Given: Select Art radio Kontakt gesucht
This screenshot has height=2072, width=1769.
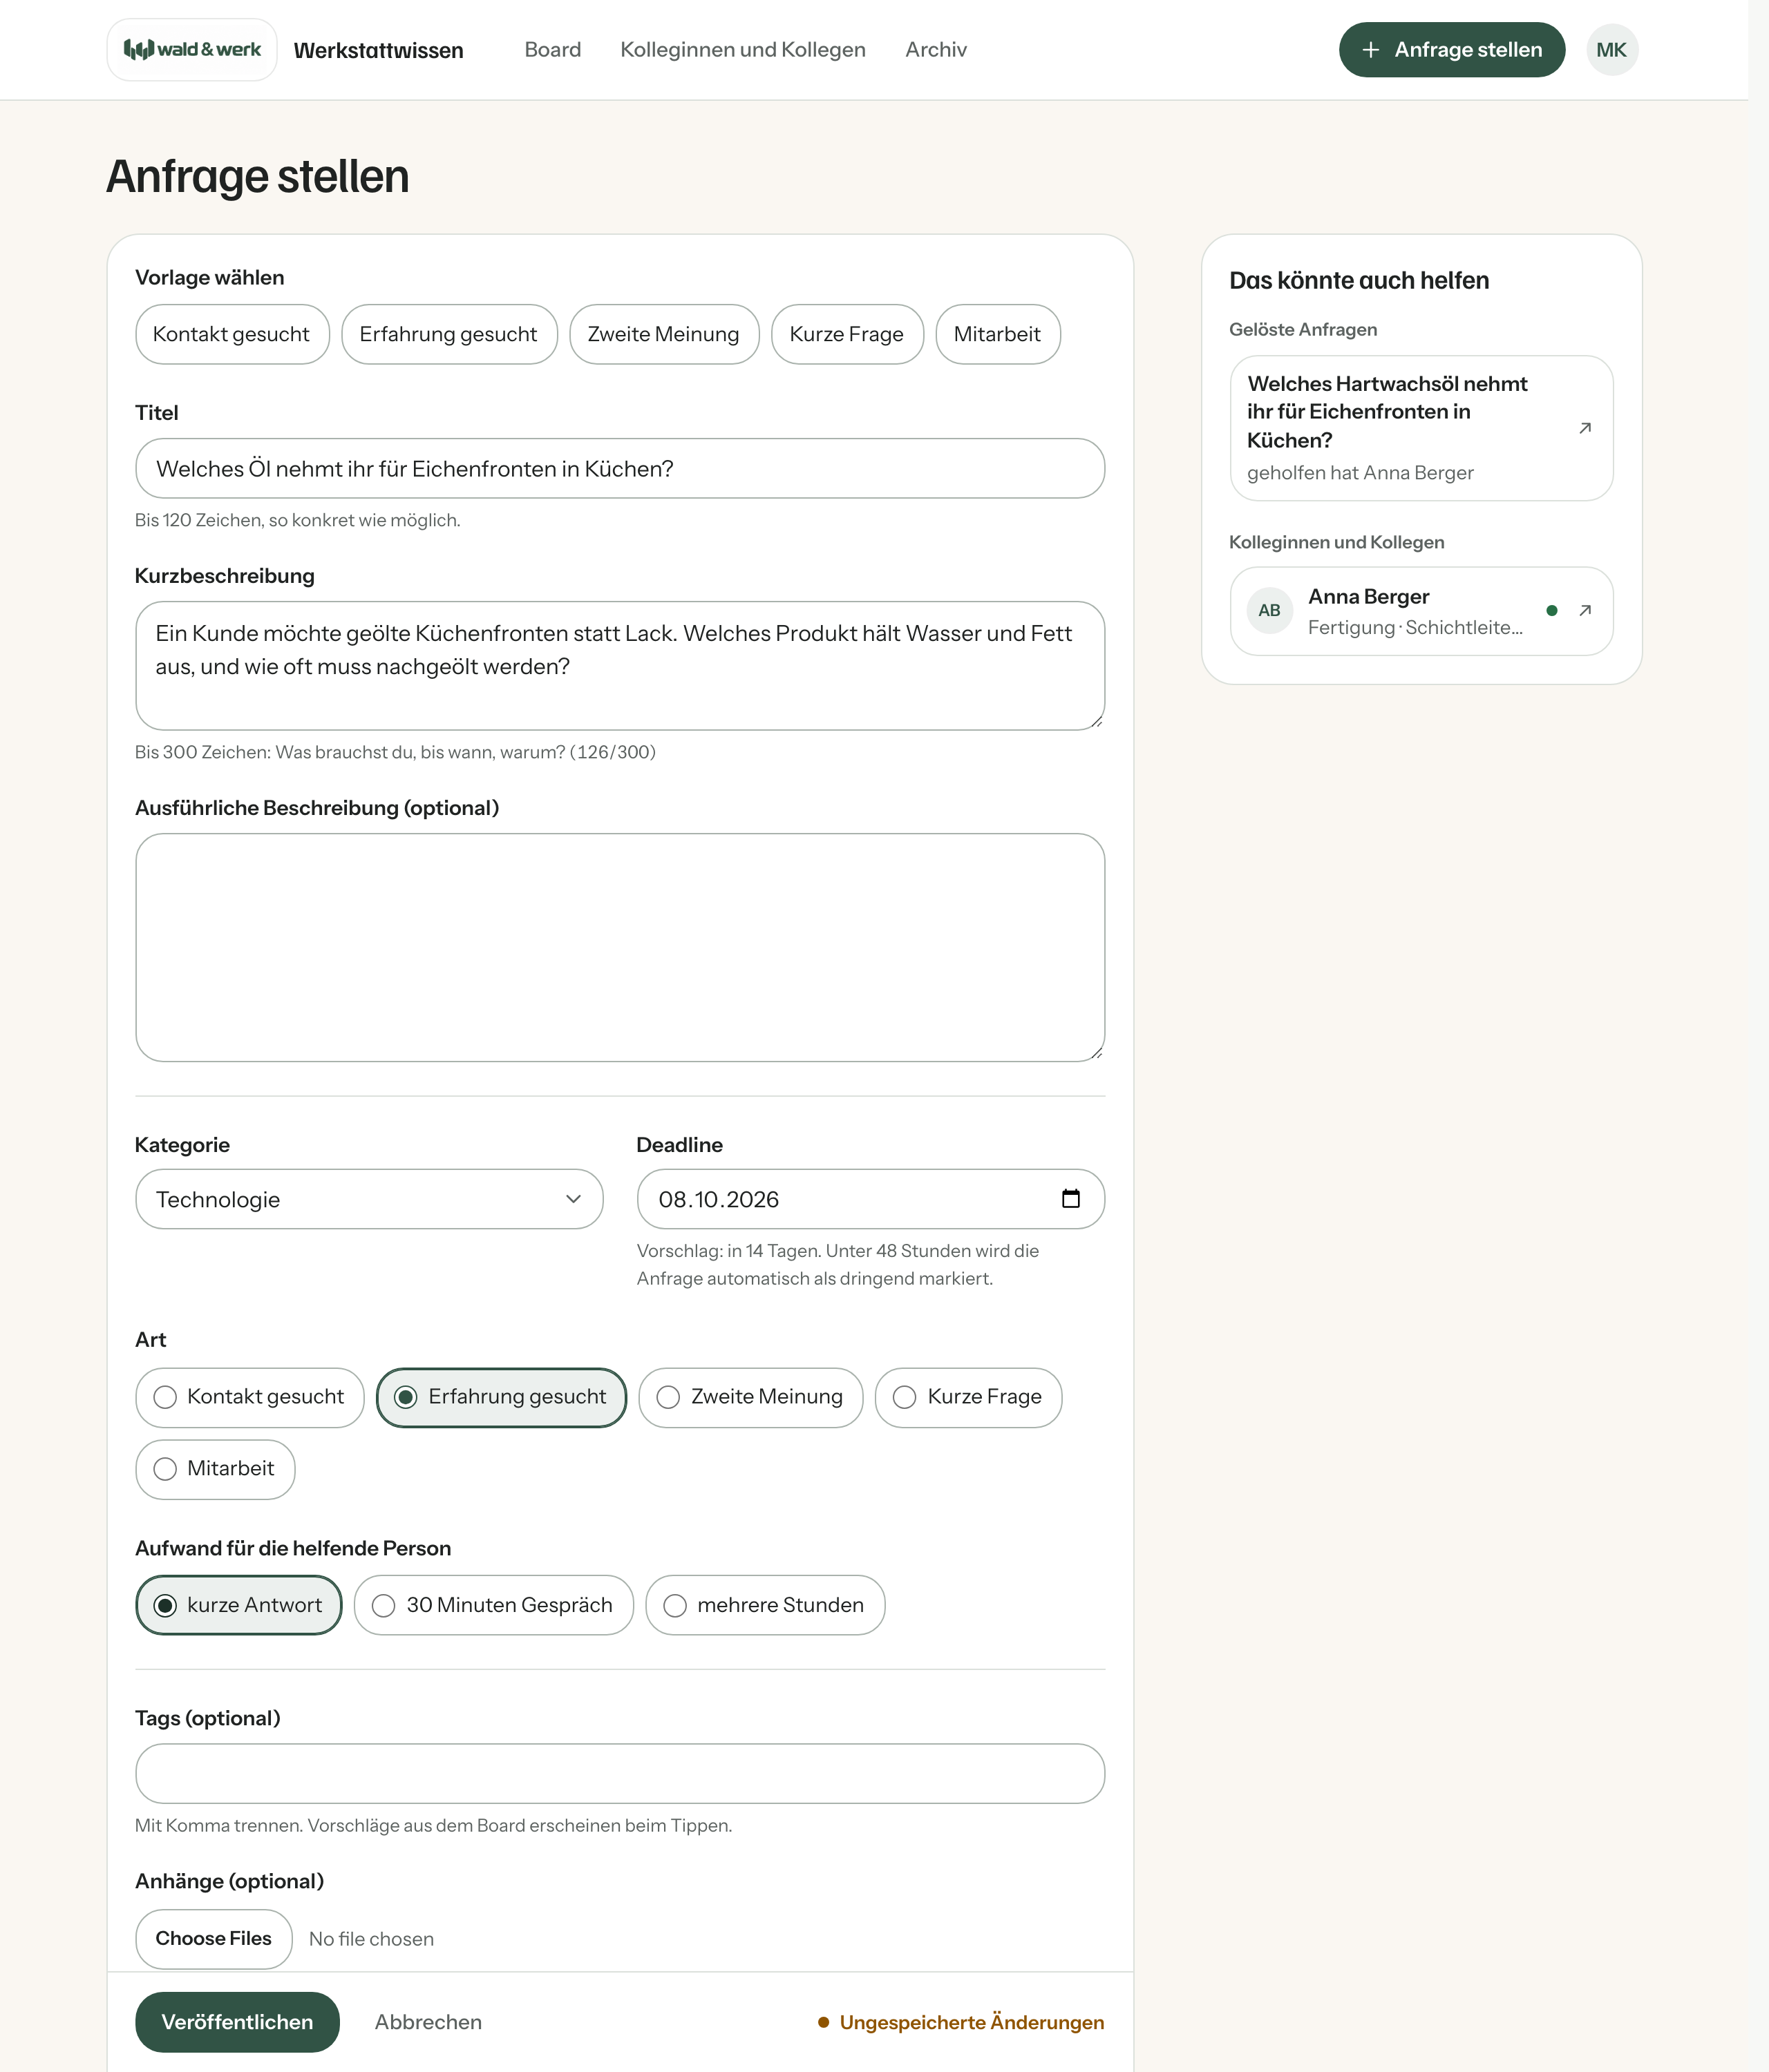Looking at the screenshot, I should click(249, 1397).
